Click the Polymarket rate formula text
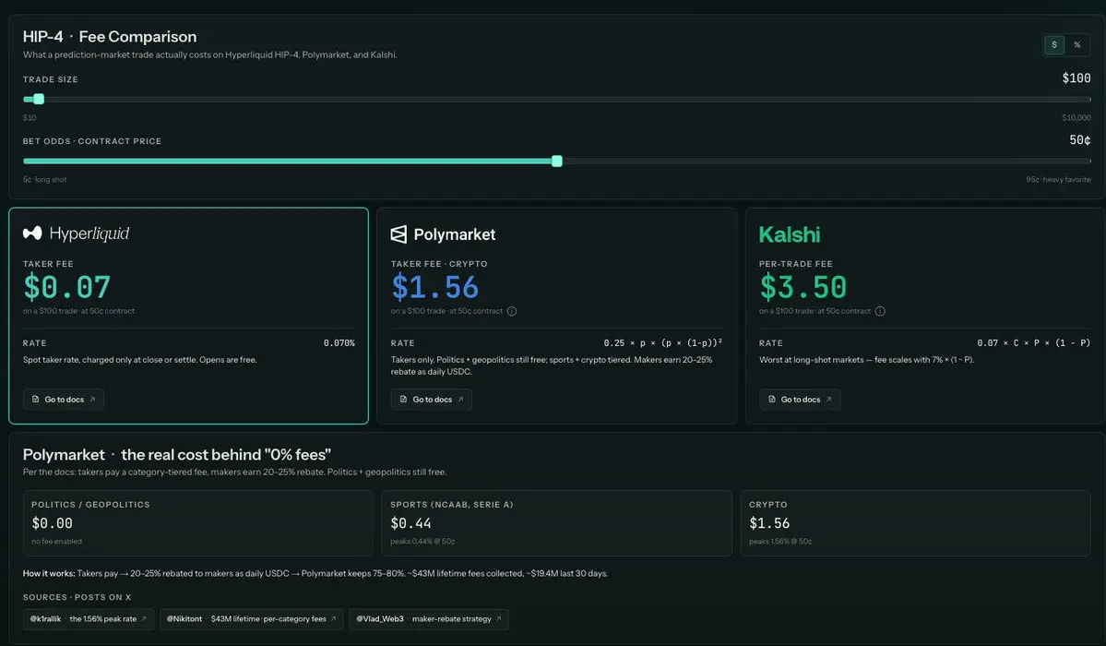Viewport: 1106px width, 646px height. 662,343
